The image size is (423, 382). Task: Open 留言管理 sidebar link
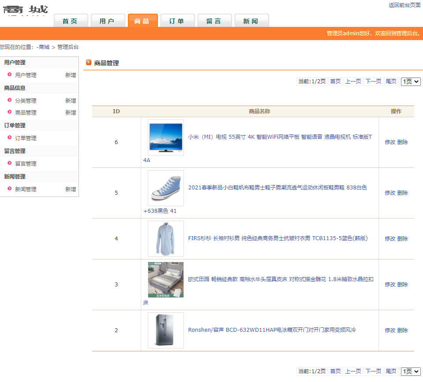coord(26,164)
